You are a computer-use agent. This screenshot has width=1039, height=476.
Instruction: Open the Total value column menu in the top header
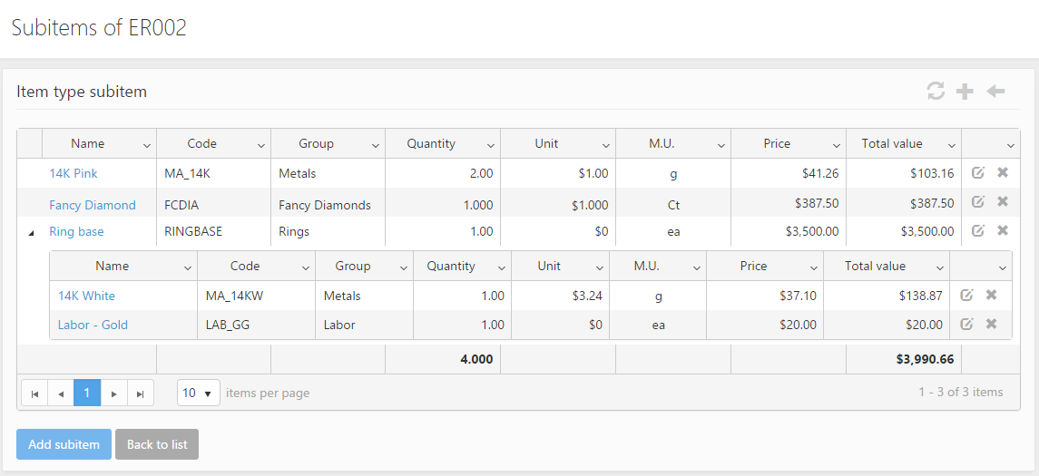coord(951,145)
